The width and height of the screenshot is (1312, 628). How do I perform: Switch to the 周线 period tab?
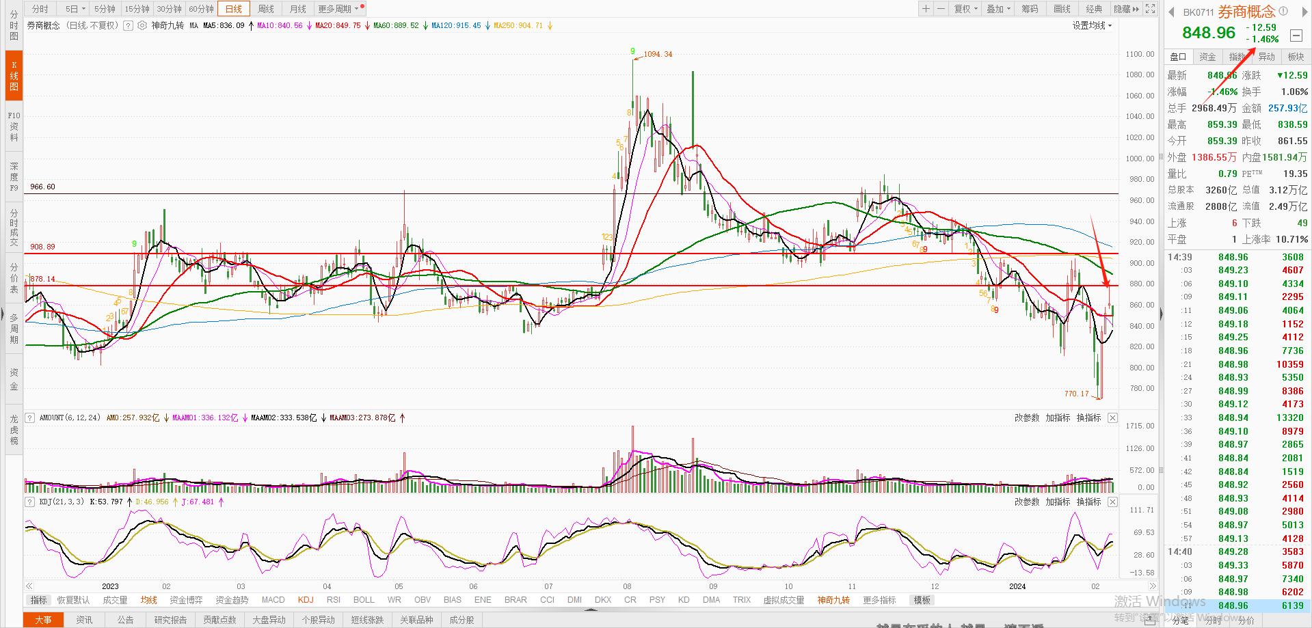pyautogui.click(x=266, y=9)
